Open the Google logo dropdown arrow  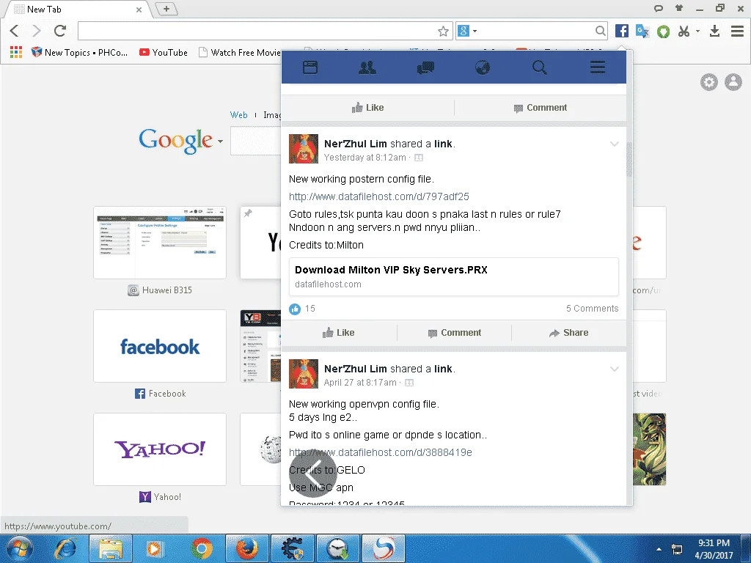pyautogui.click(x=220, y=141)
